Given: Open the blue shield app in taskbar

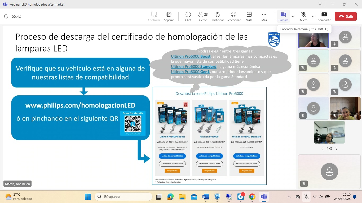Looking at the screenshot, I should coord(217,197).
